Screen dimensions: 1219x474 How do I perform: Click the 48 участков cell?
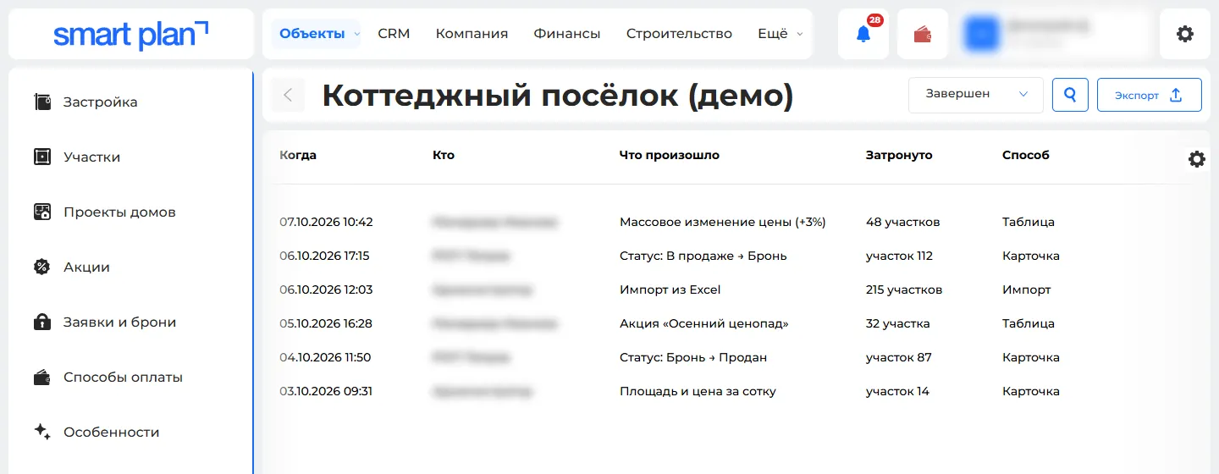(903, 223)
